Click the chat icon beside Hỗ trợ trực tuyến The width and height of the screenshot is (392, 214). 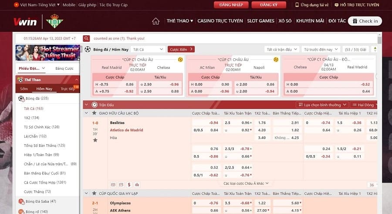pos(337,5)
